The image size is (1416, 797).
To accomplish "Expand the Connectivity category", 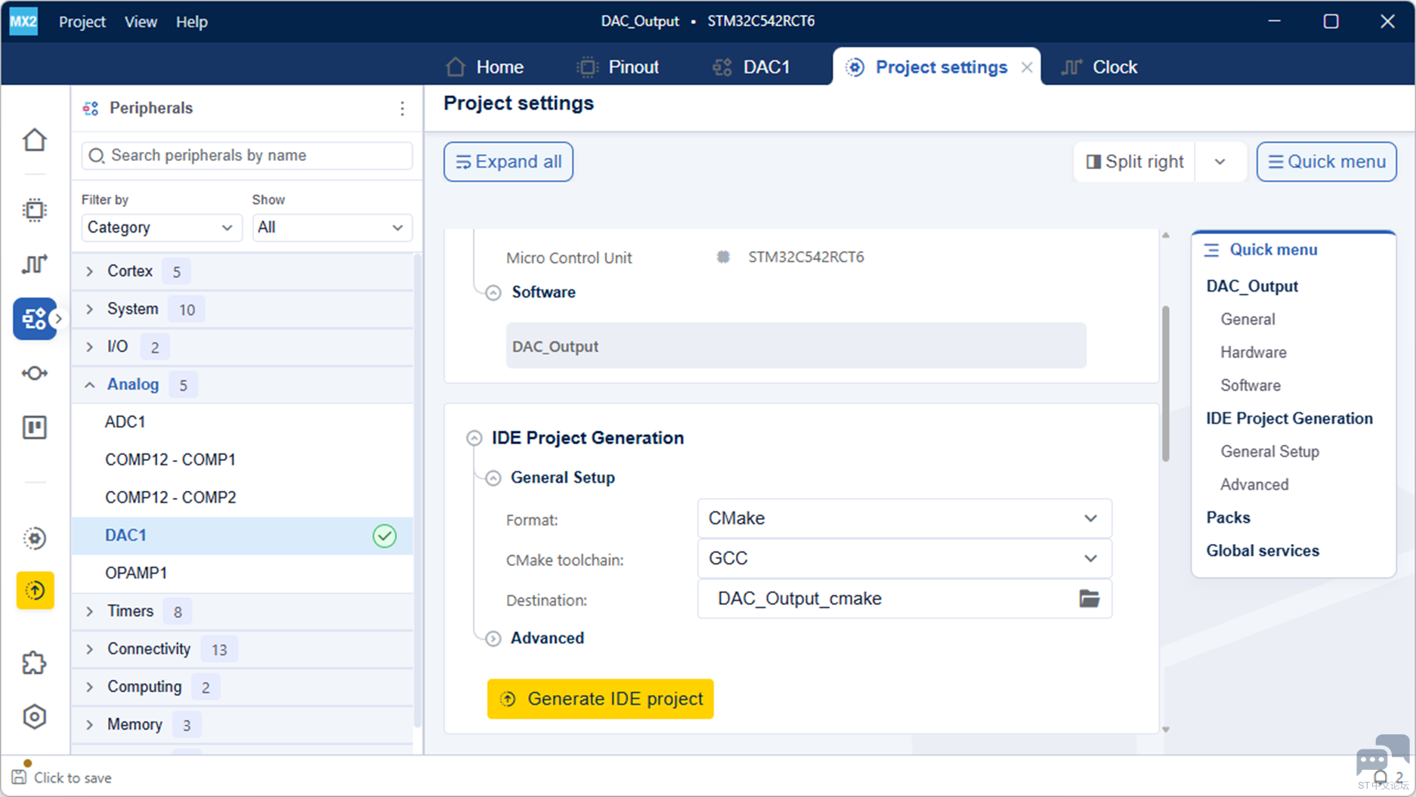I will click(x=90, y=649).
